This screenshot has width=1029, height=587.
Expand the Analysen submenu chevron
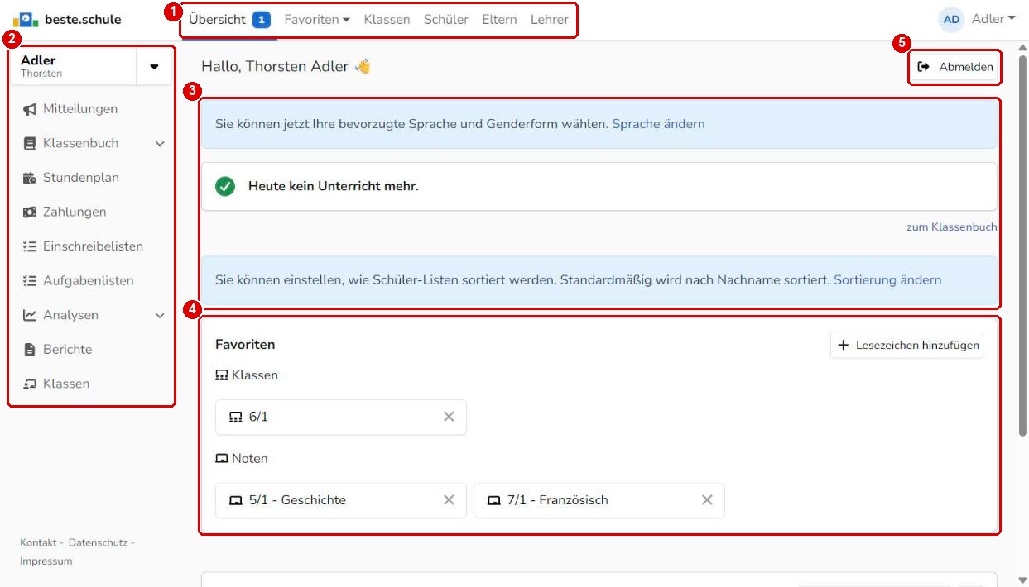tap(160, 316)
